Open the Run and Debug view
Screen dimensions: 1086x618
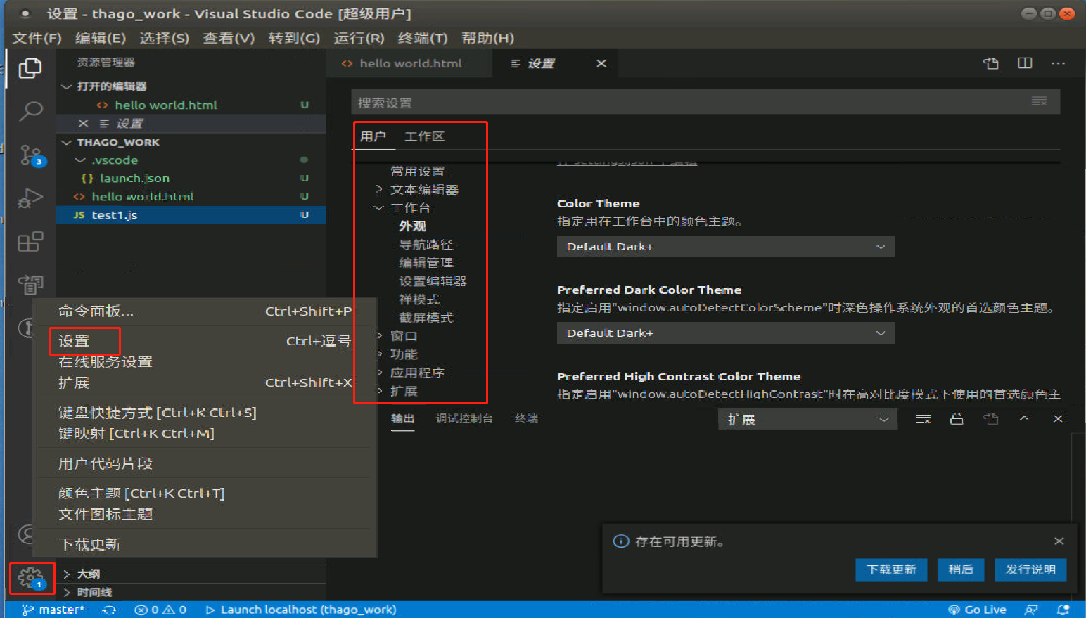tap(30, 198)
